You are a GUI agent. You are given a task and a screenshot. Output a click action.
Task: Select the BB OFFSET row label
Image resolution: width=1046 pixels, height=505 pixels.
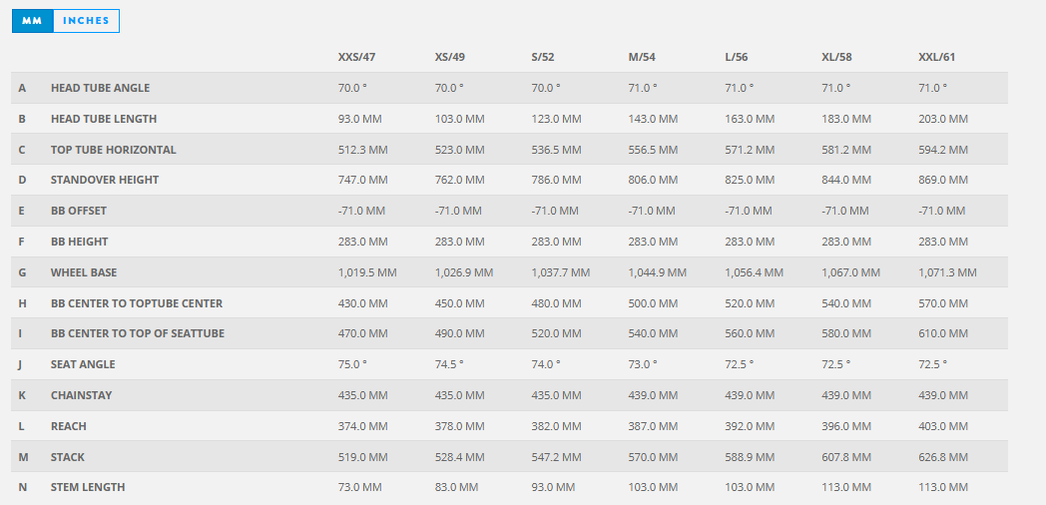pyautogui.click(x=79, y=211)
